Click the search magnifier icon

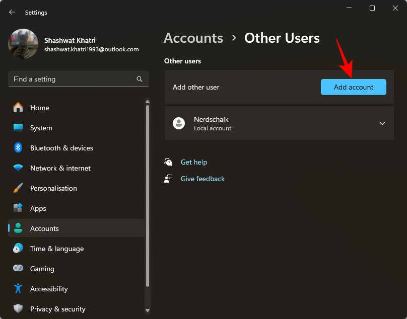coord(140,79)
